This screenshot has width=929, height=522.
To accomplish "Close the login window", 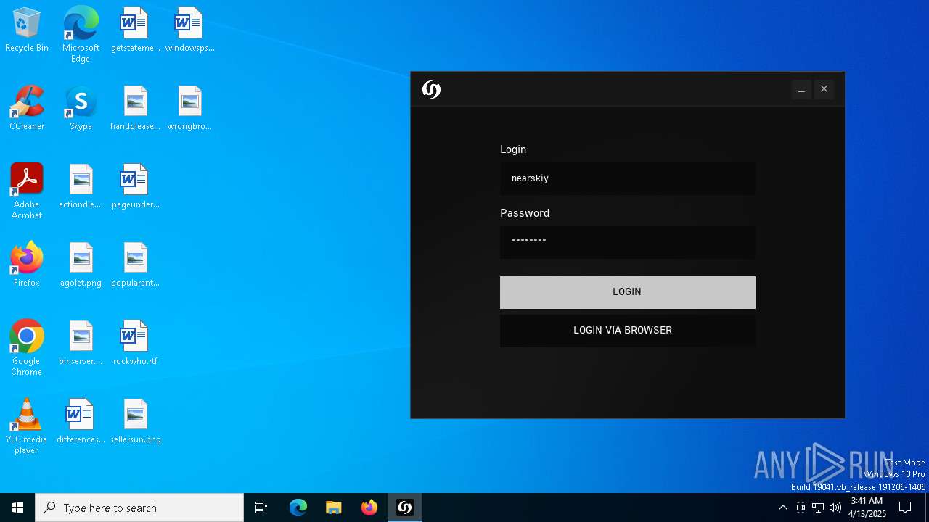I will pos(824,89).
